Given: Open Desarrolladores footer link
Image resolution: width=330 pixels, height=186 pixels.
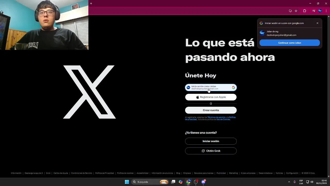Looking at the screenshot, I should (x=266, y=173).
